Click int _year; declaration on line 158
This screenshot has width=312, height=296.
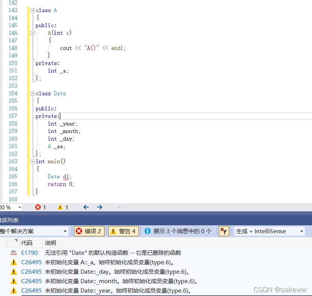pos(63,124)
